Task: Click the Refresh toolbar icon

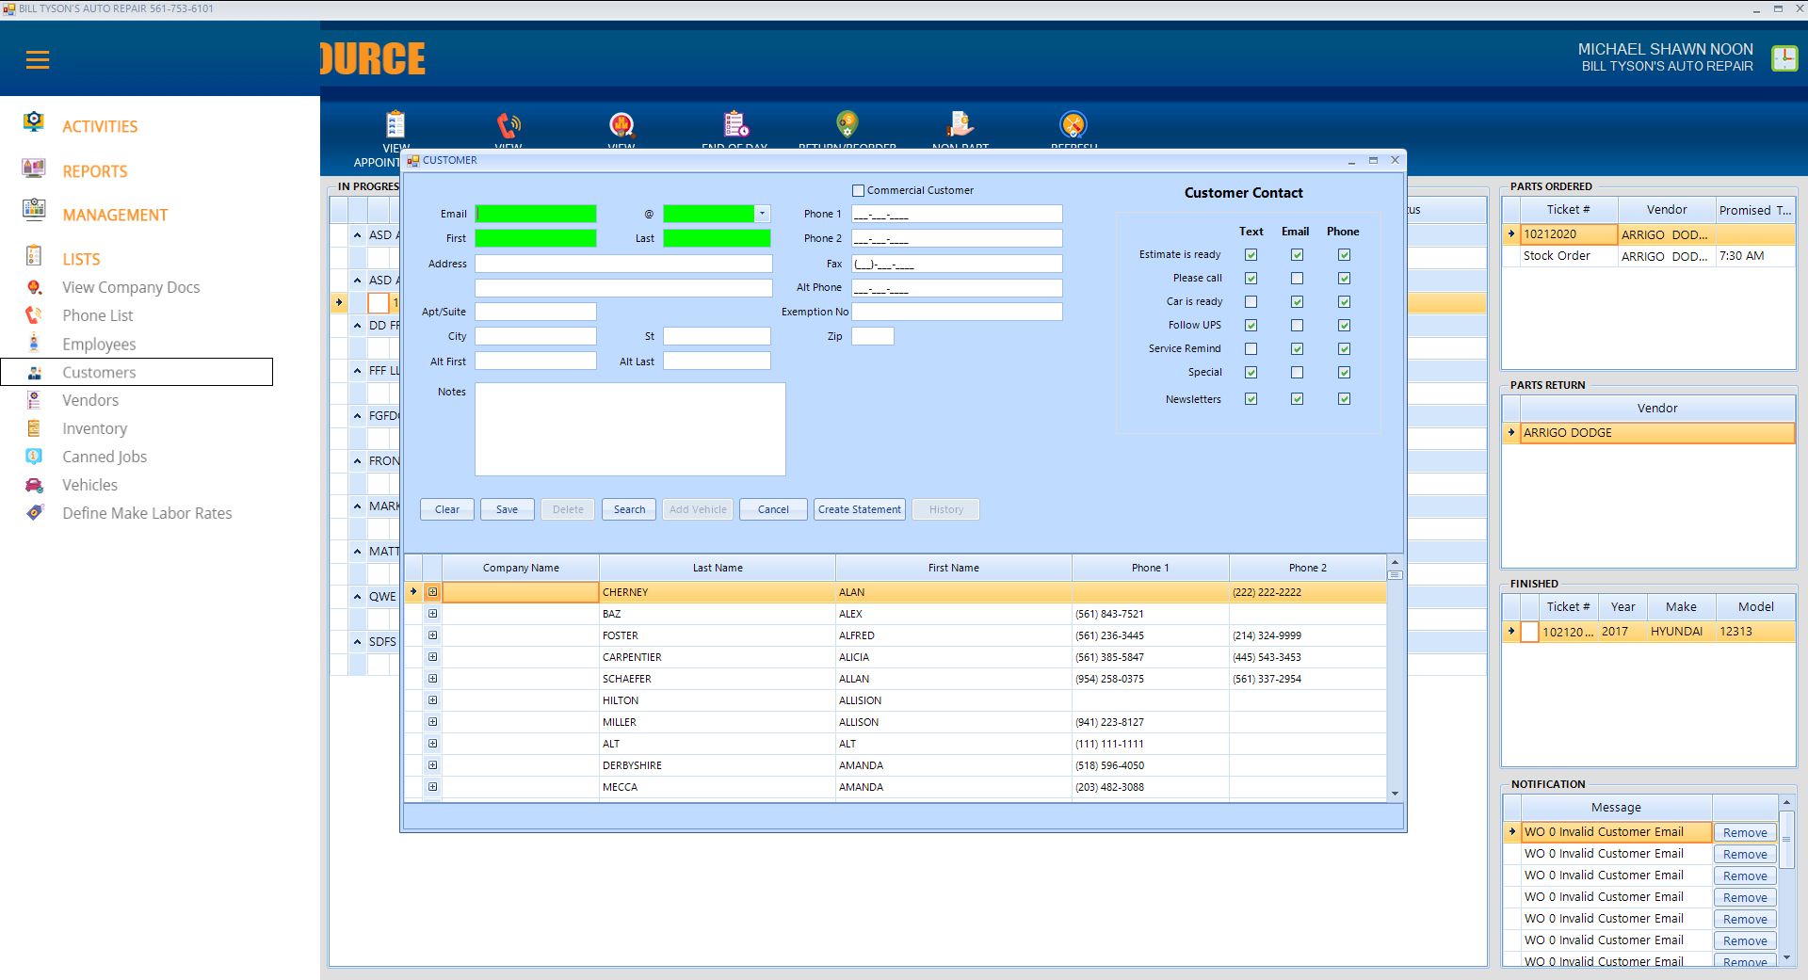Action: point(1073,124)
